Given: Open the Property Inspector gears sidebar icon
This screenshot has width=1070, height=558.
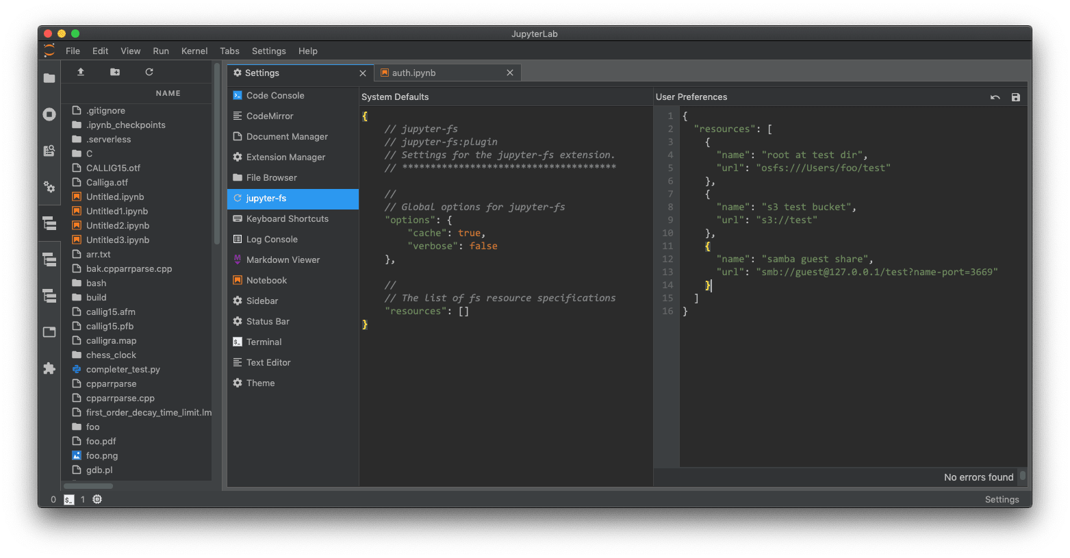Looking at the screenshot, I should (49, 186).
